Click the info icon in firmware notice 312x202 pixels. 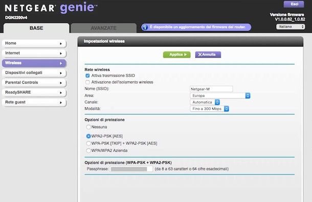145,27
